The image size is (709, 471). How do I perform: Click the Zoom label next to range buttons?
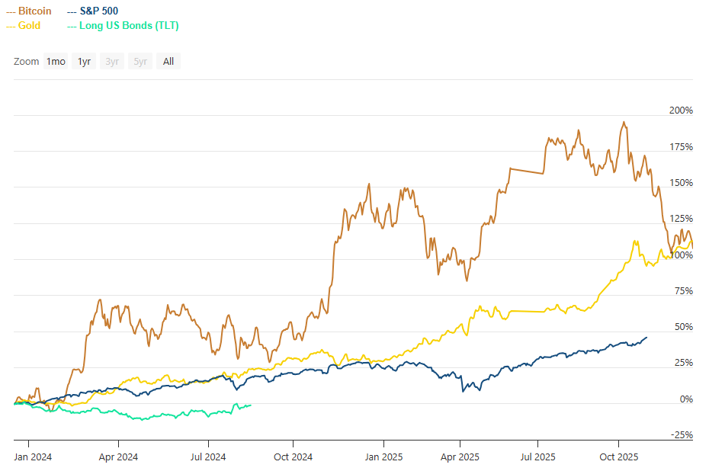(x=25, y=61)
